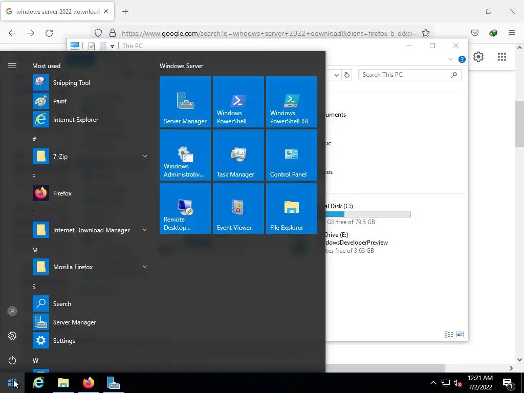Focus the Search This PC box
The image size is (524, 393).
pyautogui.click(x=410, y=75)
